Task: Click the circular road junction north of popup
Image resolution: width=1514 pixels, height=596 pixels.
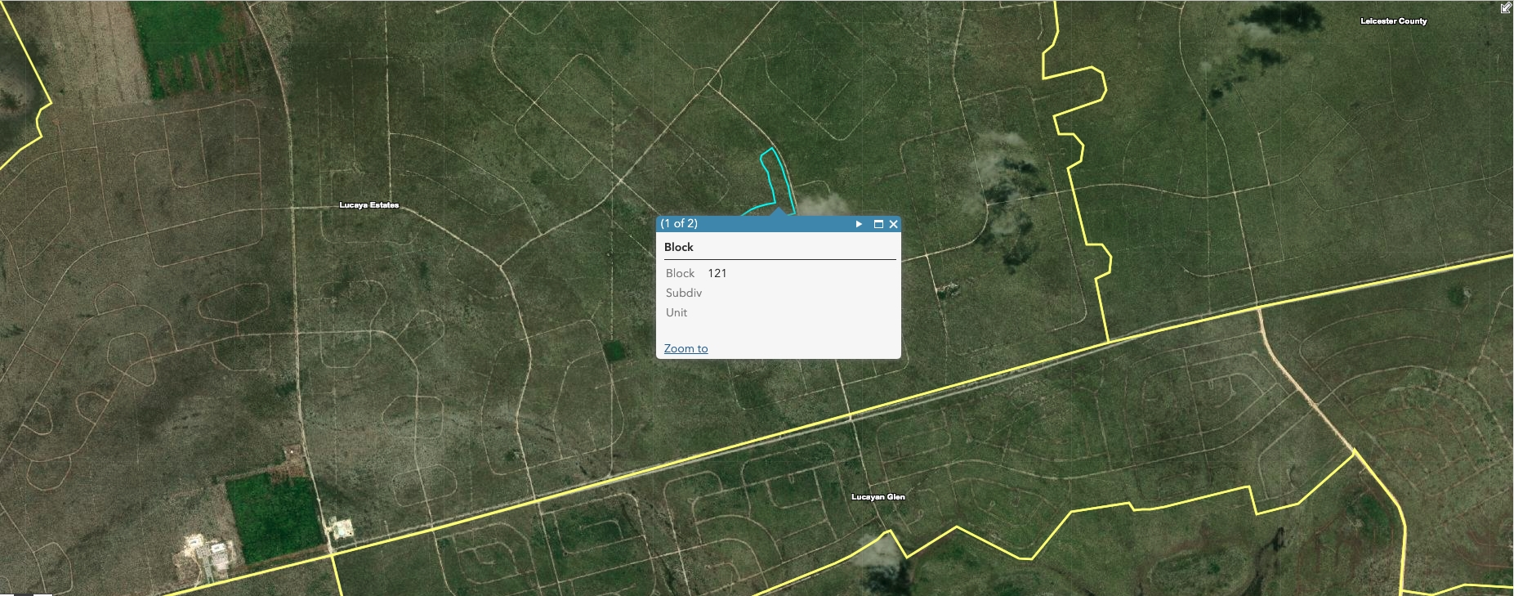Action: coord(713,82)
